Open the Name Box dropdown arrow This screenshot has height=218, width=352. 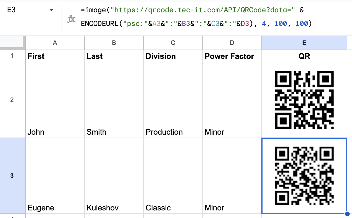[x=51, y=10]
